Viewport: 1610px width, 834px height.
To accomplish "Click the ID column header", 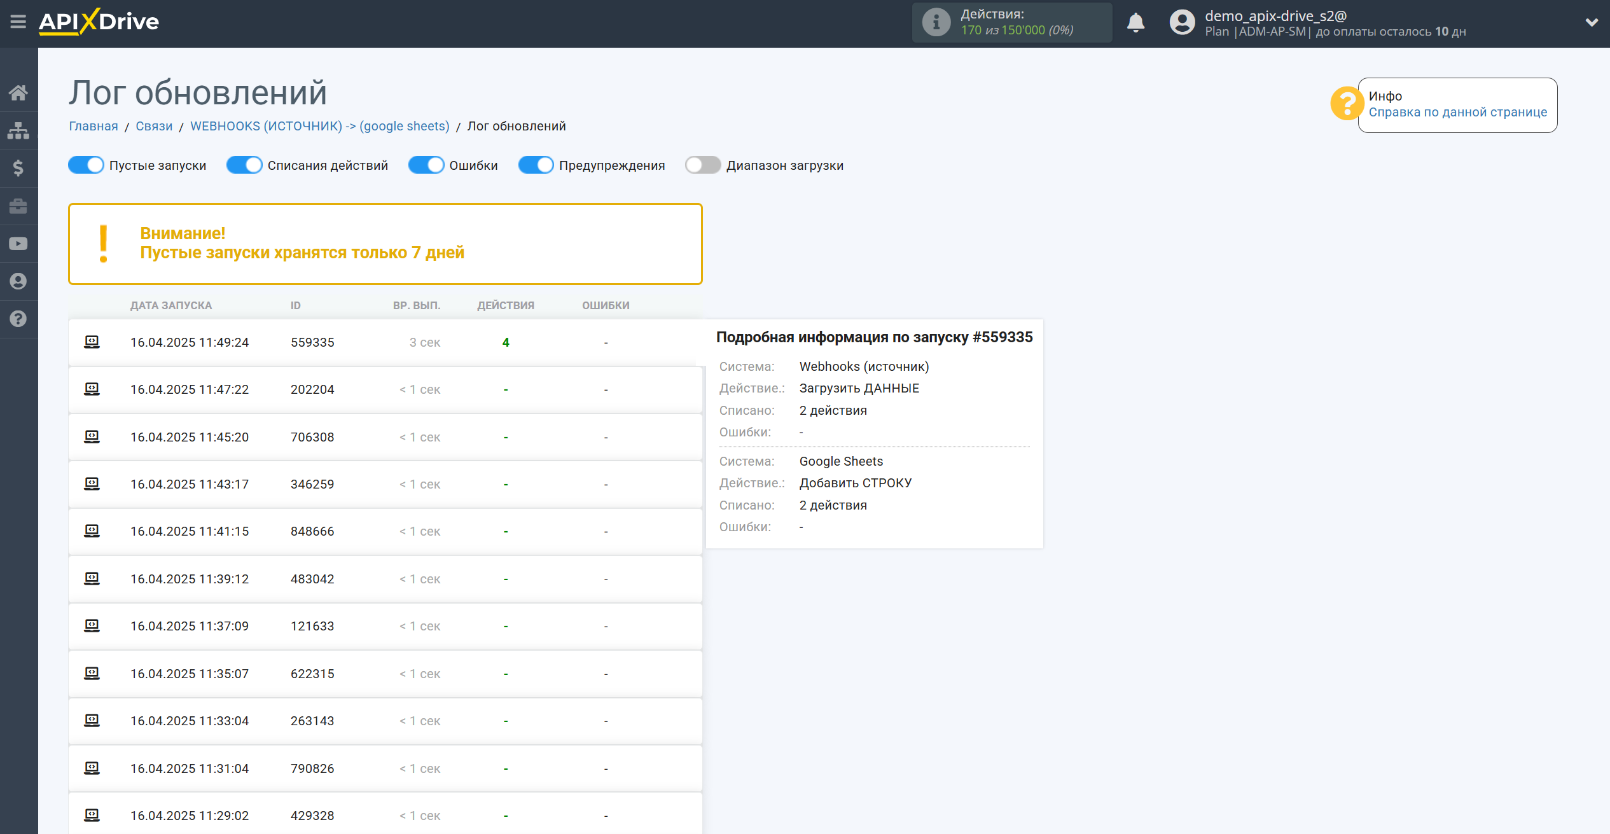I will coord(296,305).
